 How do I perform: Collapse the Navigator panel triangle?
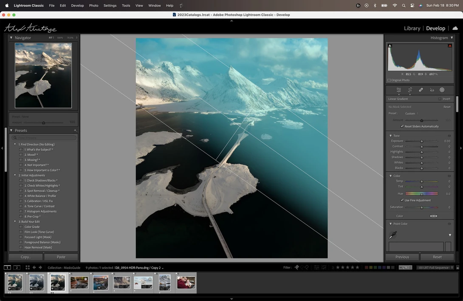(11, 38)
